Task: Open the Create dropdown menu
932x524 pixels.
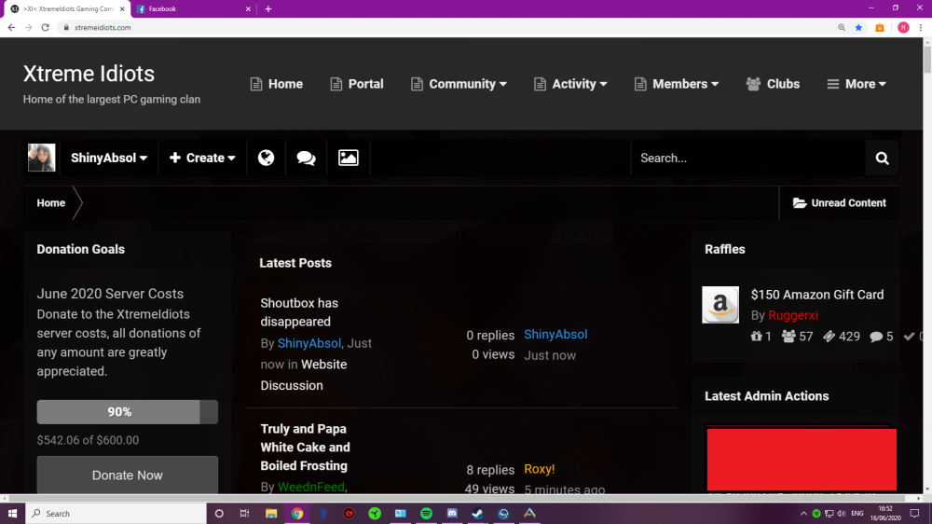Action: 202,159
